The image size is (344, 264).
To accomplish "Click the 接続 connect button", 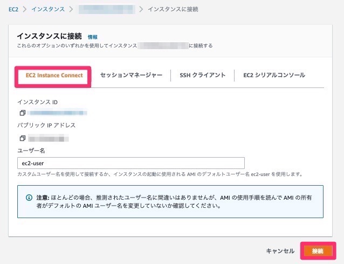I will point(318,251).
